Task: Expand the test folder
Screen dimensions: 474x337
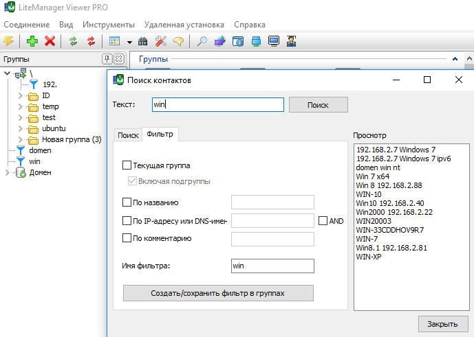Action: [x=20, y=117]
